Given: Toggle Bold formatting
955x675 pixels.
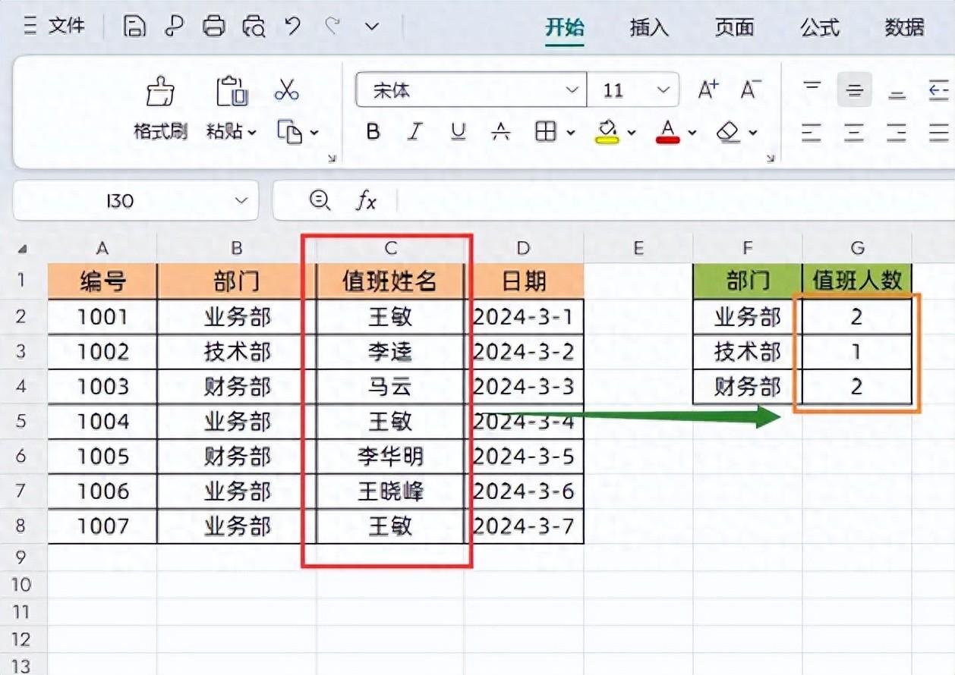Looking at the screenshot, I should 373,132.
